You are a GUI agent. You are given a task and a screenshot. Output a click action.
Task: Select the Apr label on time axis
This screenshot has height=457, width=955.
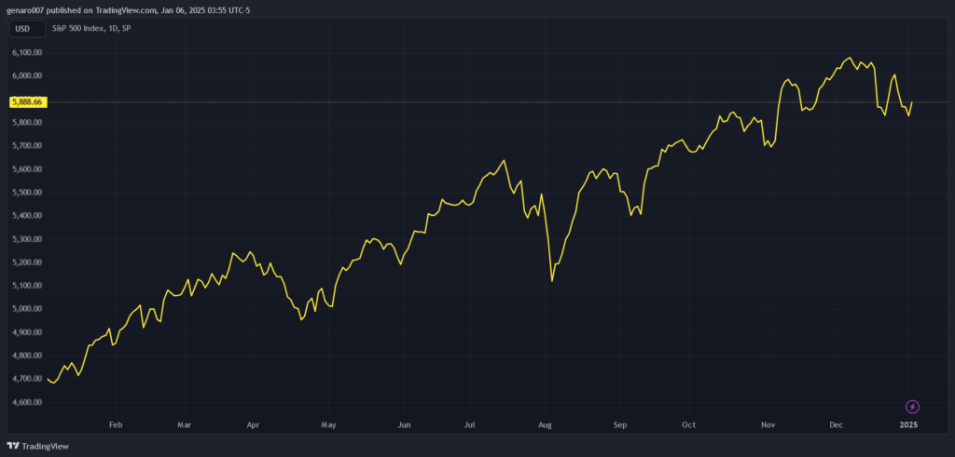(x=253, y=424)
